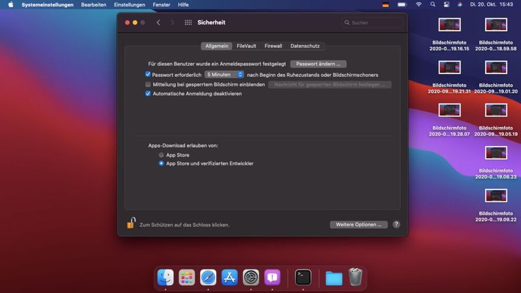Image resolution: width=521 pixels, height=293 pixels.
Task: Toggle 'Automatische Anmeldung deaktivieren' checkbox
Action: (148, 94)
